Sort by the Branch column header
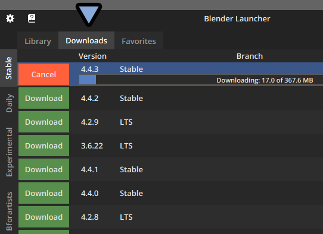323x234 pixels. [x=250, y=56]
